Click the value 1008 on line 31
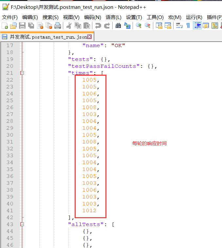Screen dimensions: 222x248 tap(89, 142)
